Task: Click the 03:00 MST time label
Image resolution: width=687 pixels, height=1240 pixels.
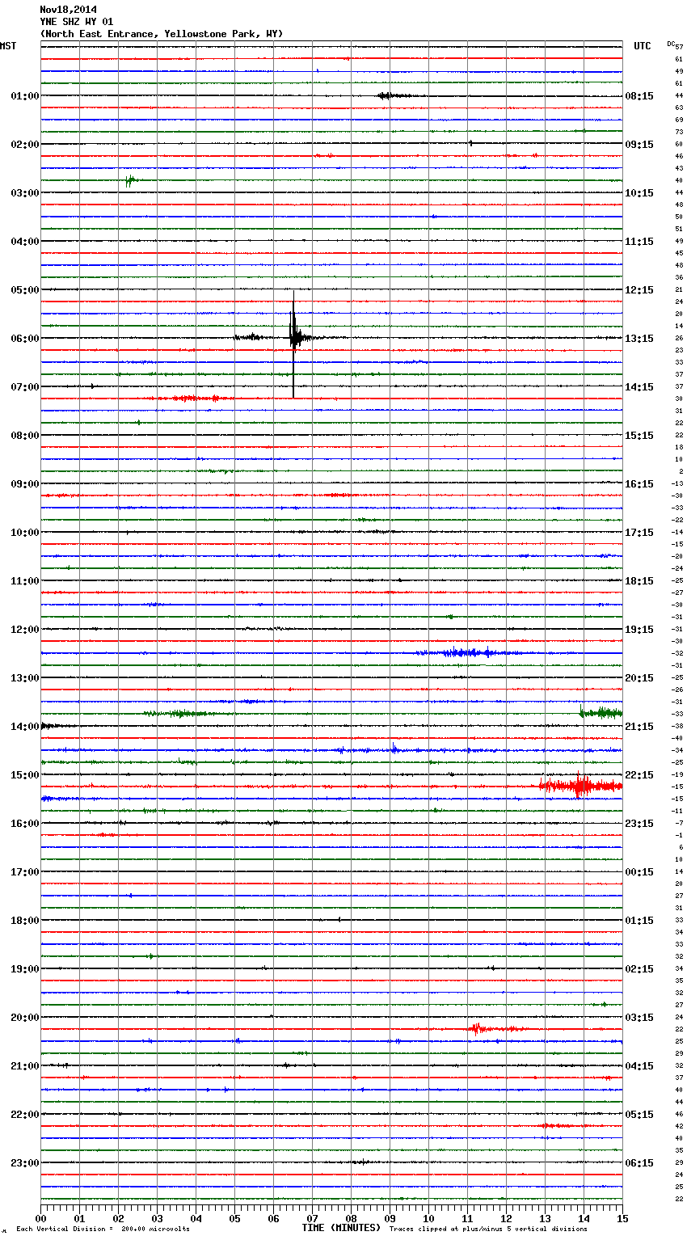Action: click(24, 193)
